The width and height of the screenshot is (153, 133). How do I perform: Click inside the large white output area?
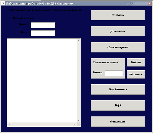tap(42, 81)
